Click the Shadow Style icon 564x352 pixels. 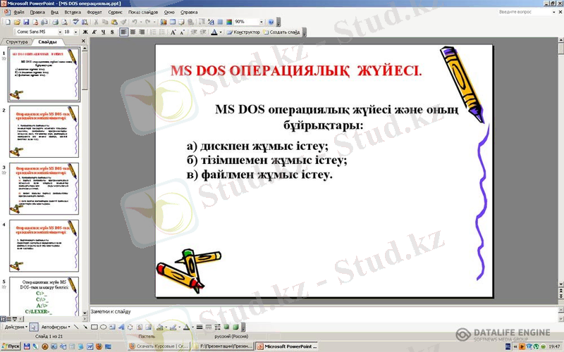(x=226, y=327)
